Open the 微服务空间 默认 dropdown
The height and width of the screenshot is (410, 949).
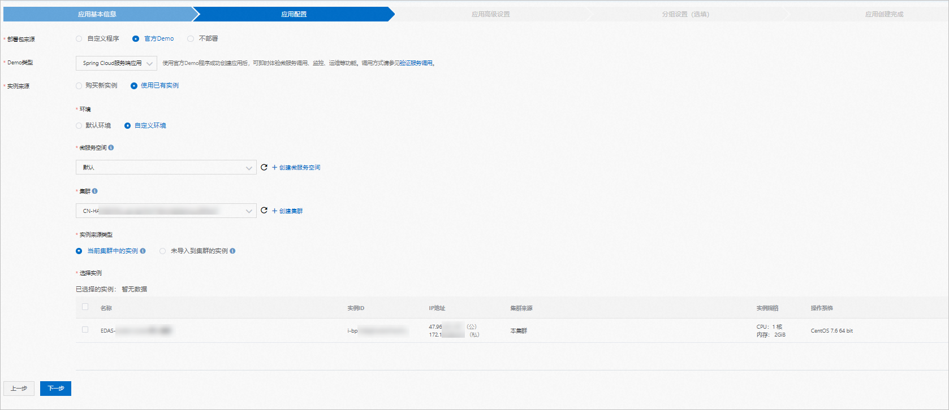[x=166, y=167]
